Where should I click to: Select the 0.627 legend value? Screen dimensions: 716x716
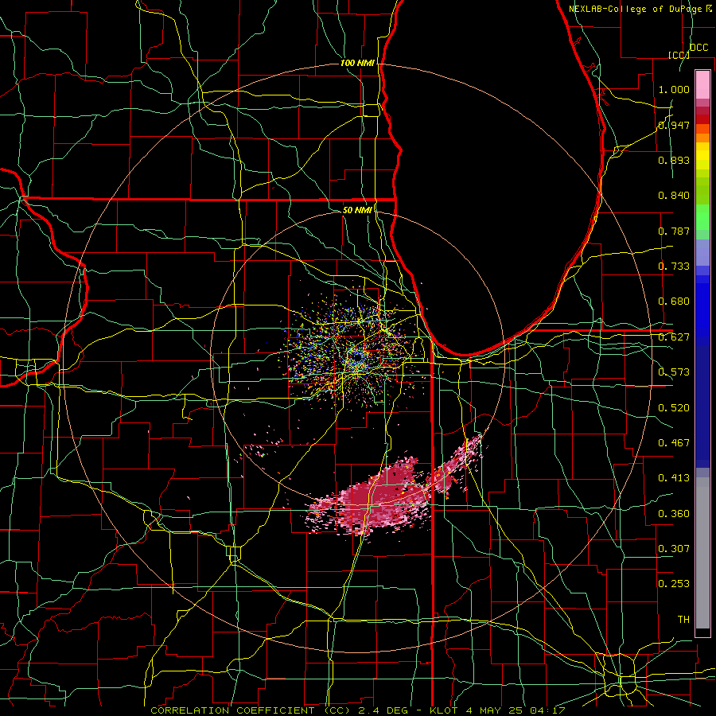(x=674, y=337)
